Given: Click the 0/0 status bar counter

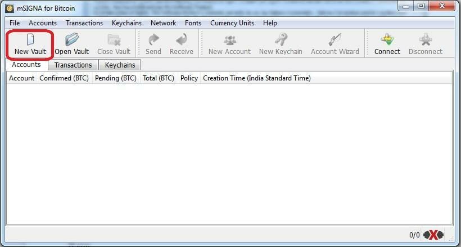Looking at the screenshot, I should 414,235.
